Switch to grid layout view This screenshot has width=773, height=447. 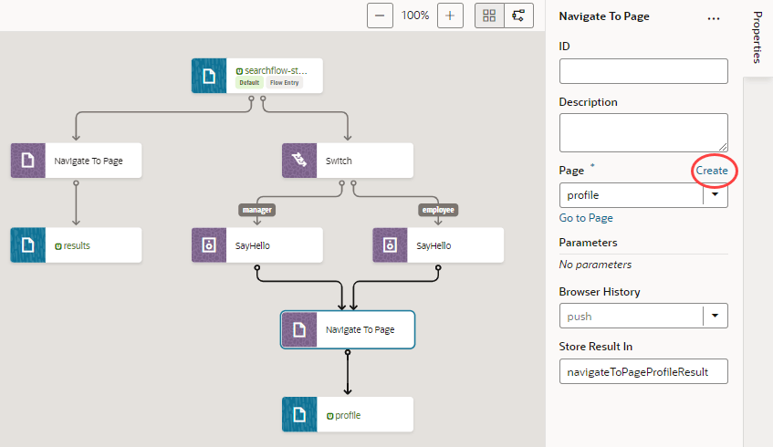pos(489,16)
